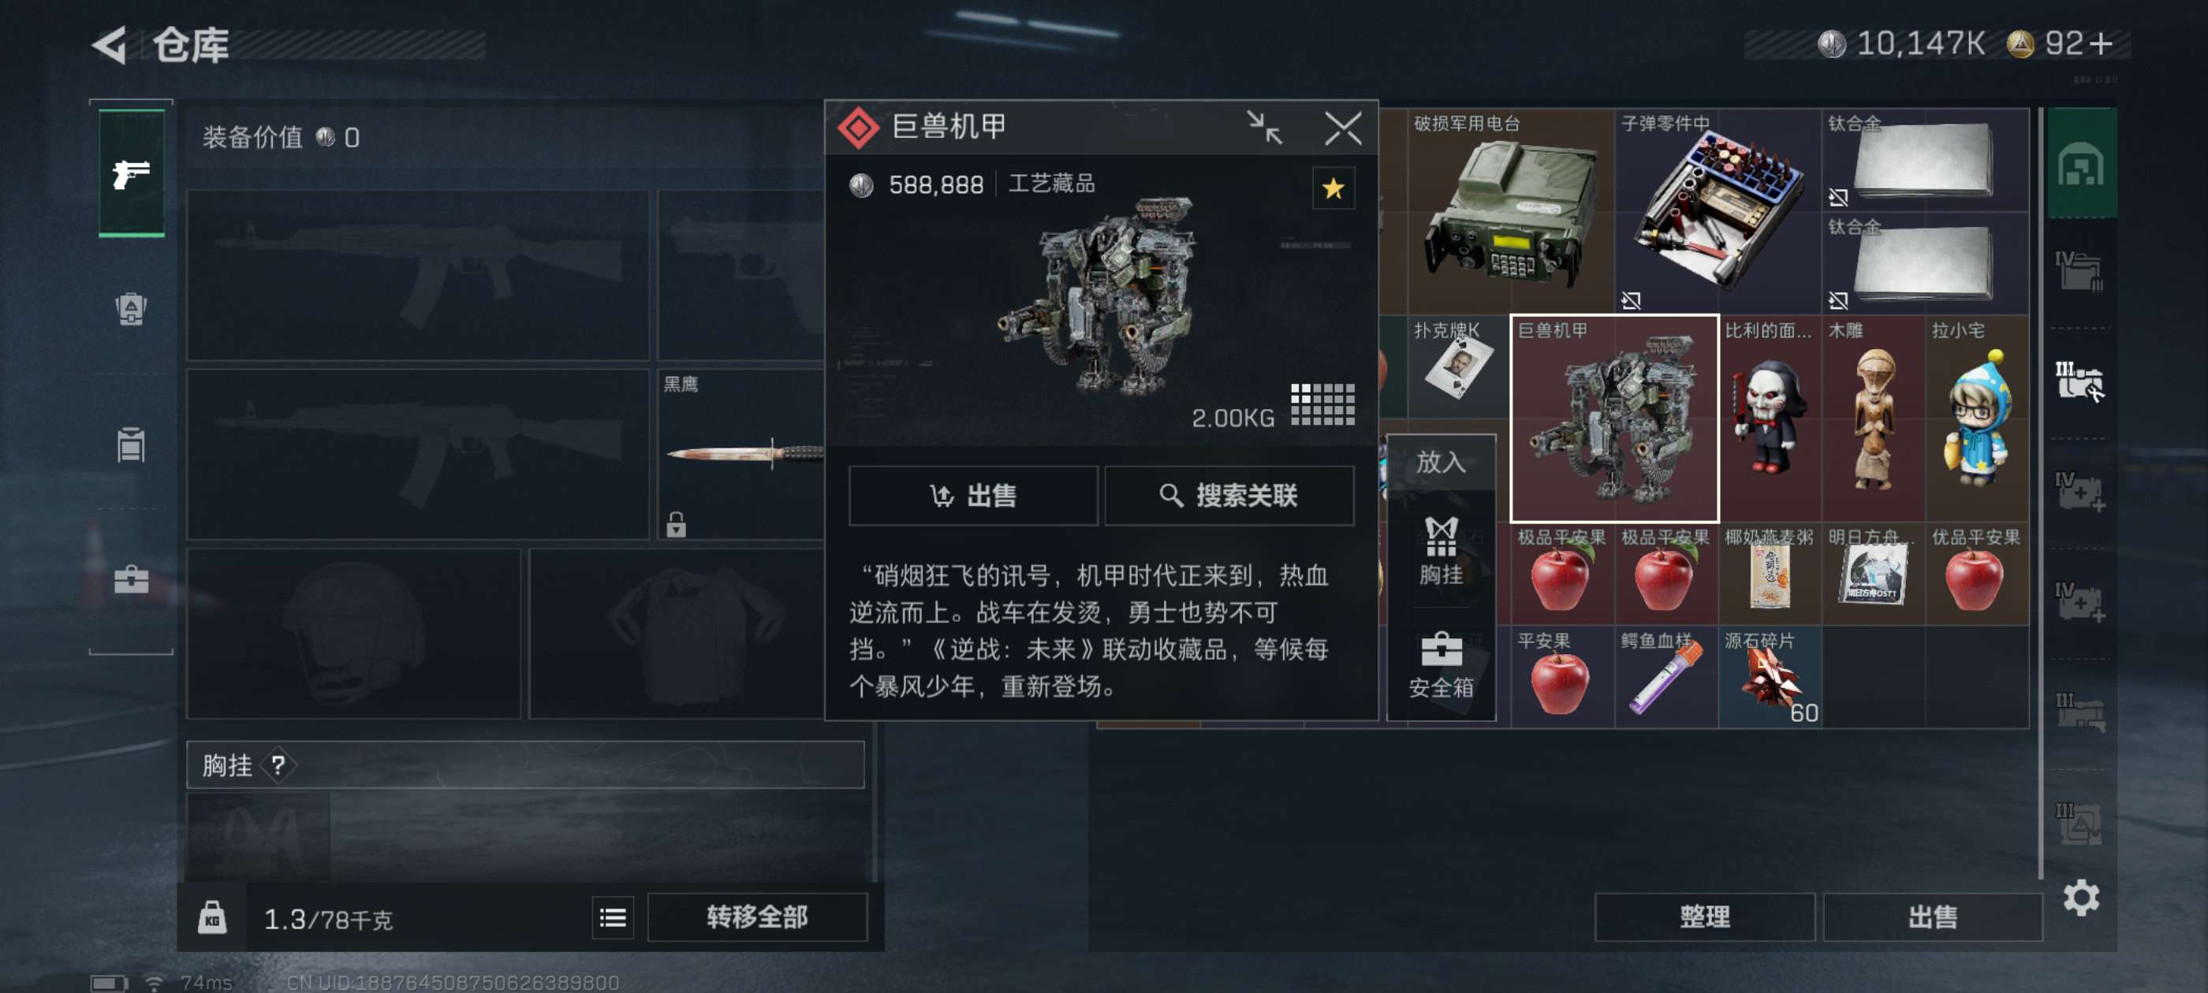Select the 破损军用电台 item
The image size is (2208, 993).
(1510, 210)
